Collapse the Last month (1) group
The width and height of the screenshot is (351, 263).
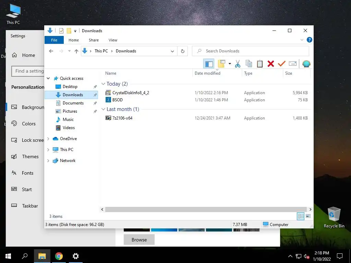click(103, 109)
